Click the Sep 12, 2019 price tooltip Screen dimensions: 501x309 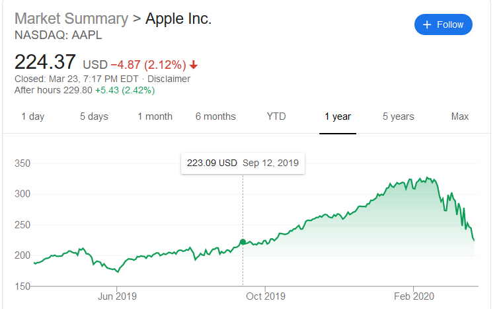[x=243, y=163]
